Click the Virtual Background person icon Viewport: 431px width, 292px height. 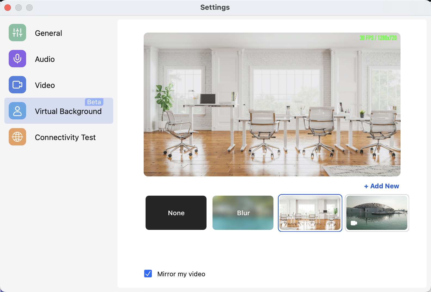(17, 111)
